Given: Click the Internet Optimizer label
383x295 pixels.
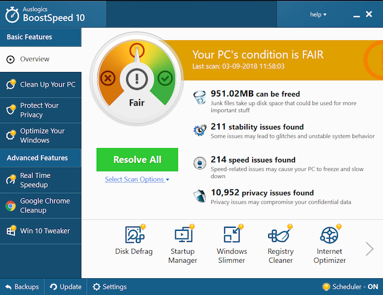Looking at the screenshot, I should (x=330, y=255).
